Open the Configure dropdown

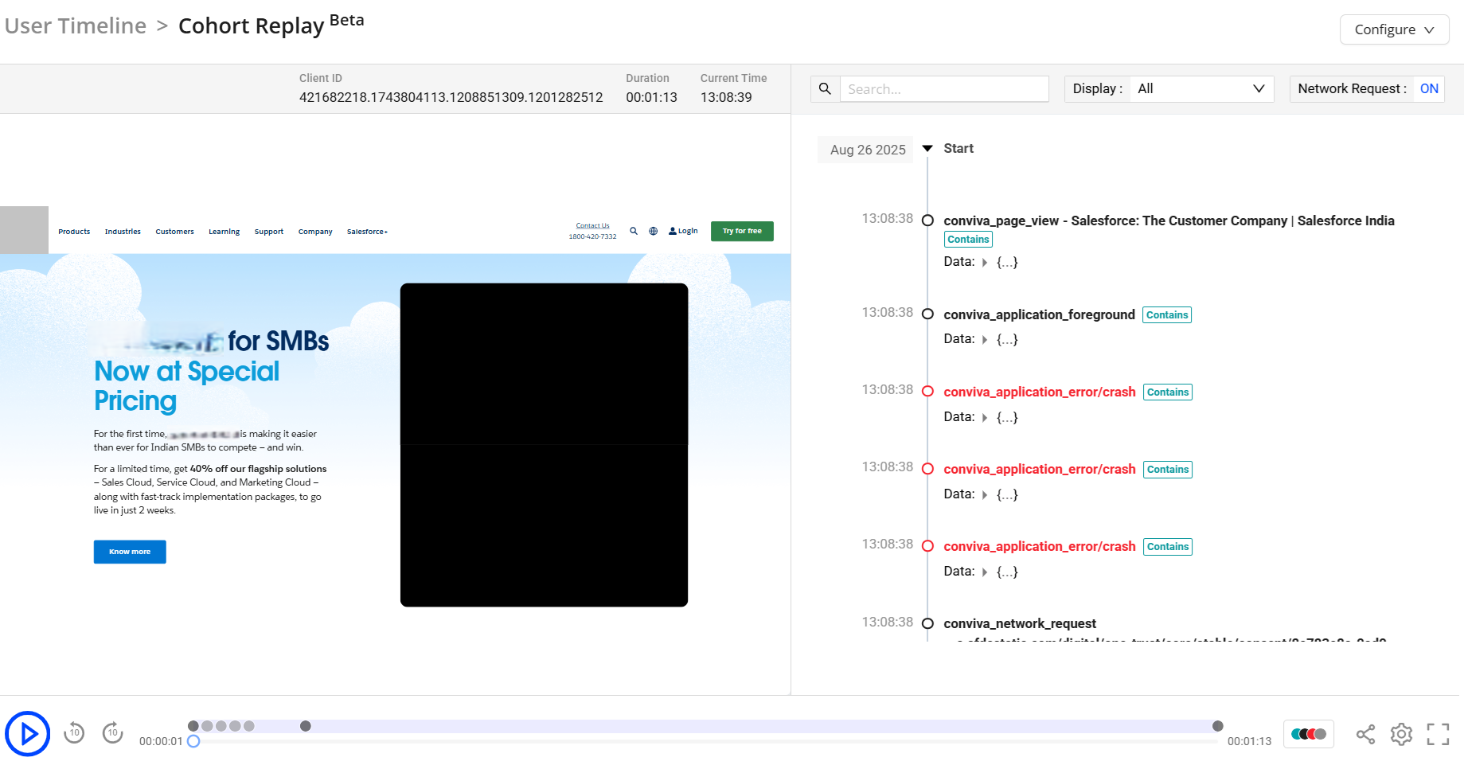1395,29
